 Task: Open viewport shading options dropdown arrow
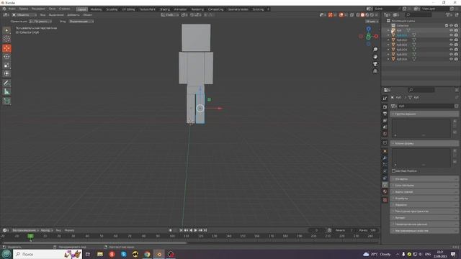[x=377, y=14]
